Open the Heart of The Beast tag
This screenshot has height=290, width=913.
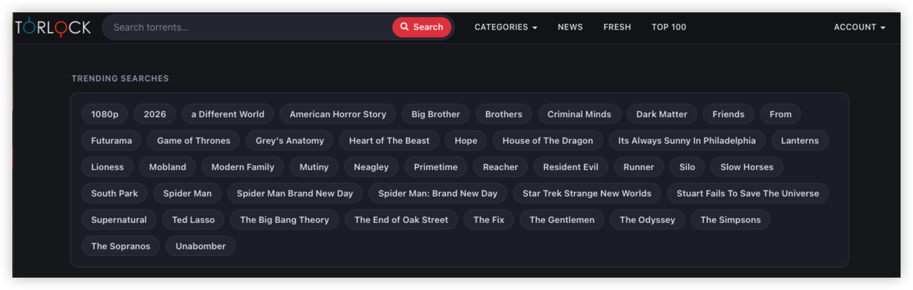click(x=390, y=140)
